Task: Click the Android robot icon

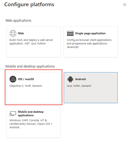Action: tap(70, 79)
